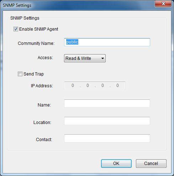Screen dimensions: 174x176
Task: Close the SNMP Settings window using the X
Action: coord(163,4)
